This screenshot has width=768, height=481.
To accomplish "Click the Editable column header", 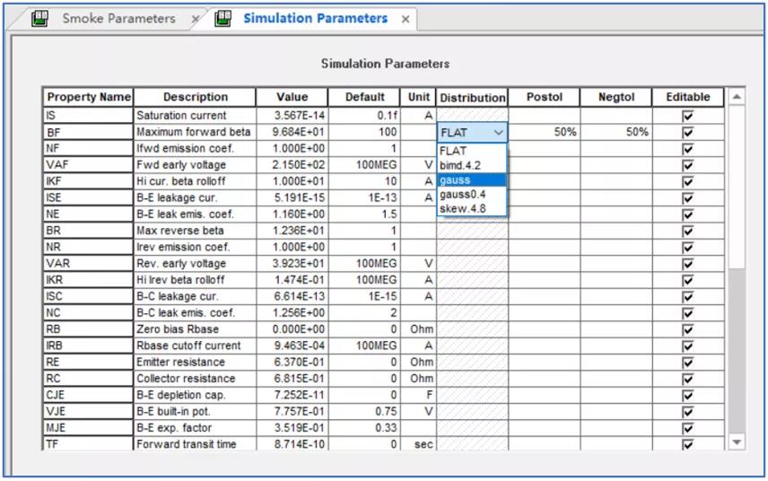I will (687, 97).
